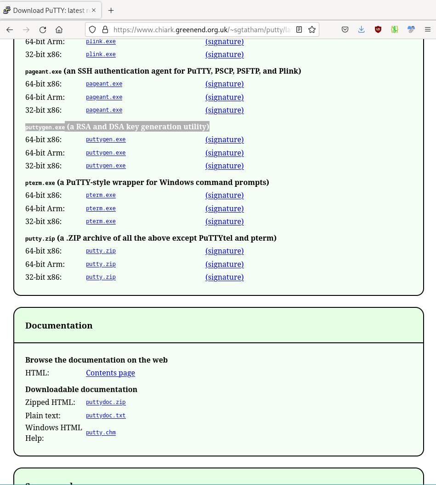This screenshot has height=485, width=436.
Task: Select the Download PuTTY tab
Action: (x=51, y=10)
